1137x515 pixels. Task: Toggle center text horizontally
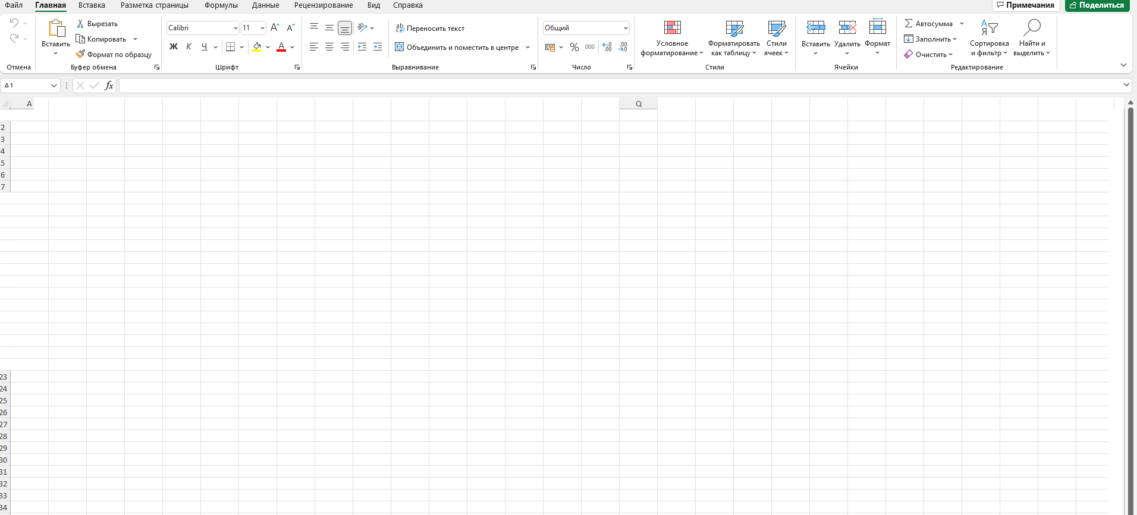[329, 47]
